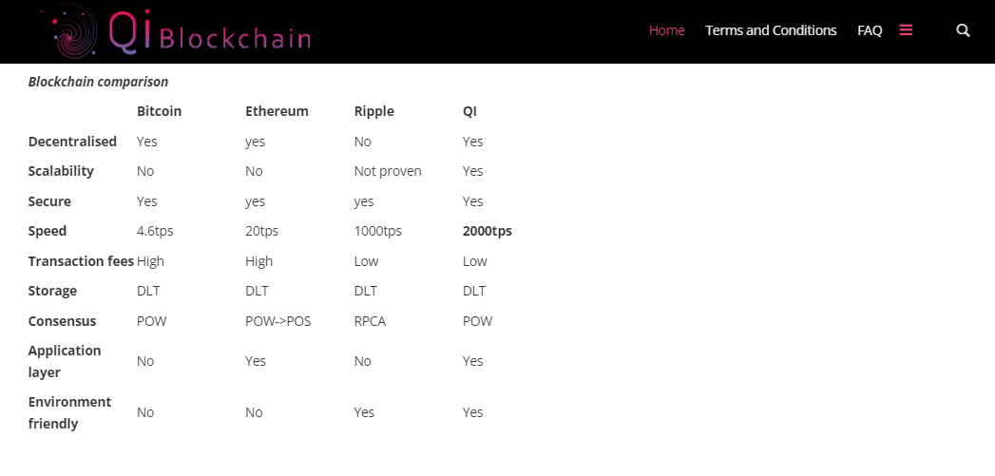Image resolution: width=995 pixels, height=476 pixels.
Task: Select the Ethereum column header
Action: (x=277, y=111)
